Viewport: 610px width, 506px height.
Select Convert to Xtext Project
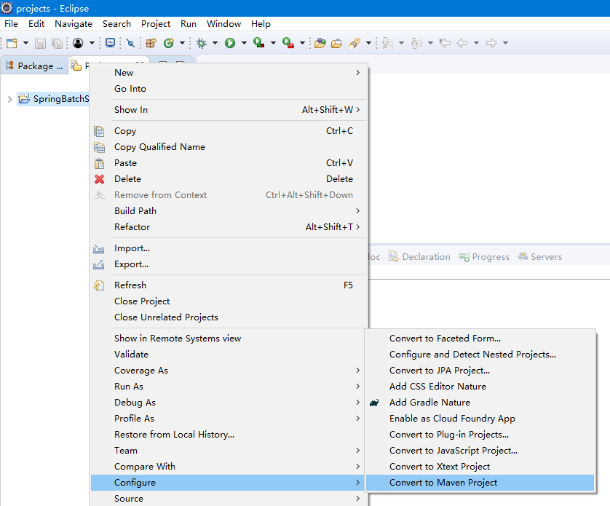coord(480,467)
